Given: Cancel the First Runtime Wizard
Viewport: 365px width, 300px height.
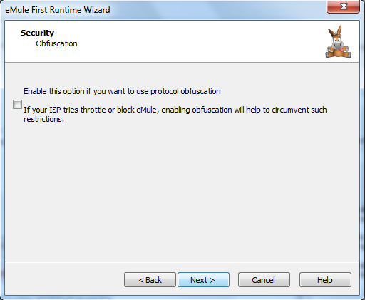Looking at the screenshot, I should [264, 280].
